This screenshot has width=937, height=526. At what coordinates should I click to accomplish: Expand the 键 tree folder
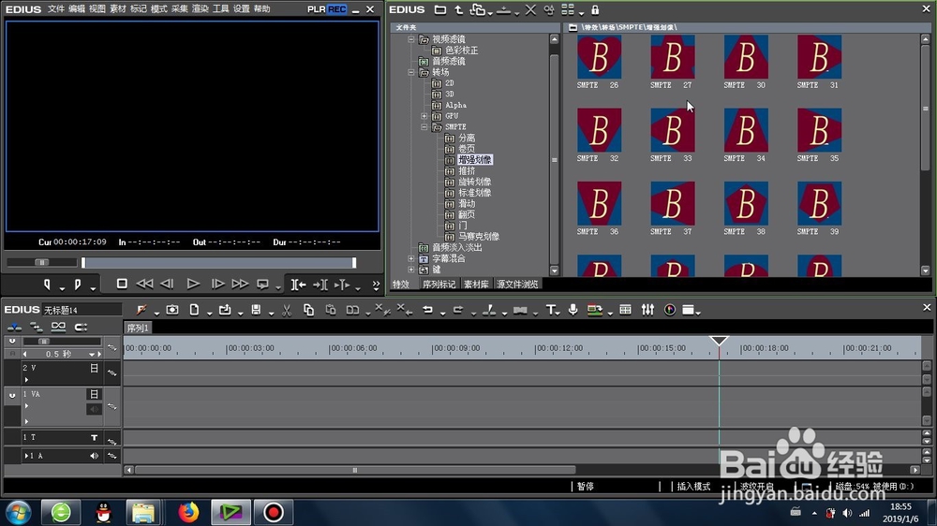[411, 270]
